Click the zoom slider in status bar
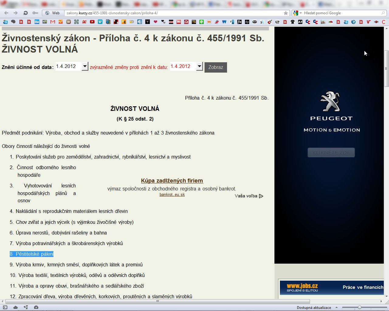 pyautogui.click(x=360, y=307)
